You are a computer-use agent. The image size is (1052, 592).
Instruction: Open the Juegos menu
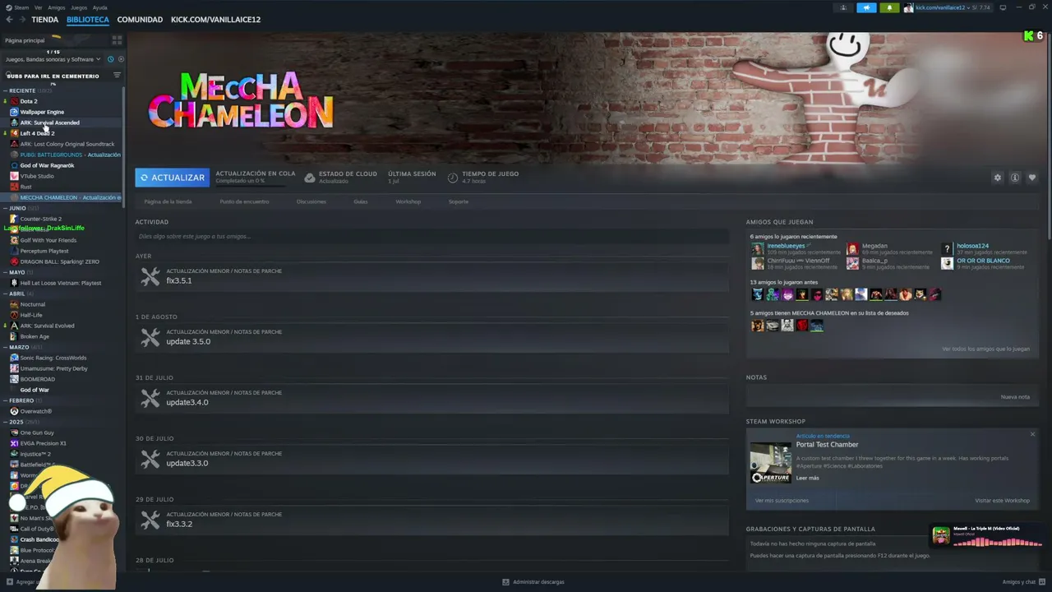79,7
